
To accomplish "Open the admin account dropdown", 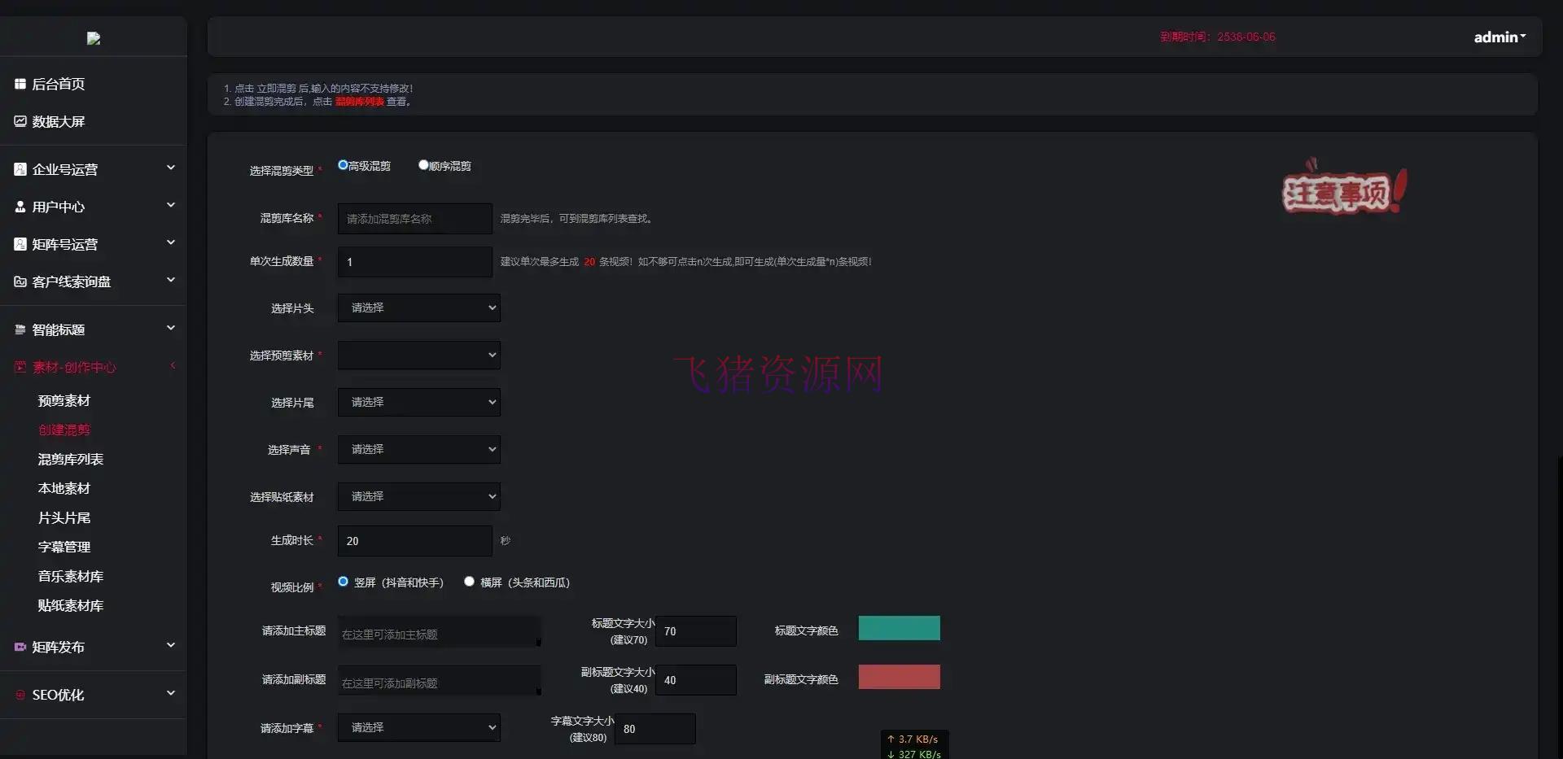I will point(1499,36).
